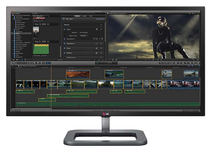The width and height of the screenshot is (212, 153).
Task: Click the Distort on-screen control icon
Action: [97, 53]
